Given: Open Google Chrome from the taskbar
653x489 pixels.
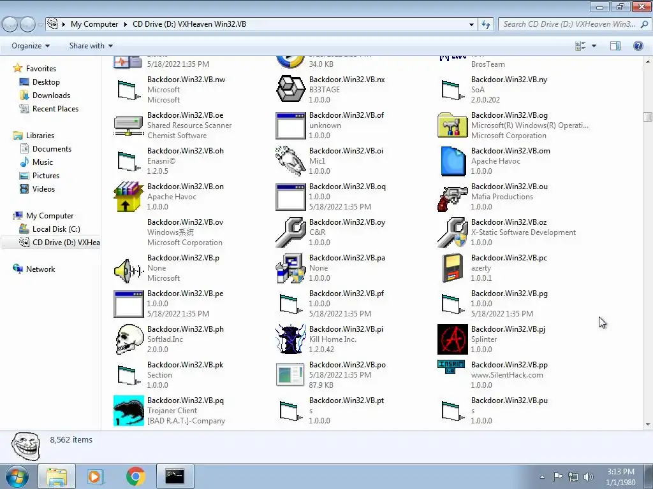Looking at the screenshot, I should point(136,476).
